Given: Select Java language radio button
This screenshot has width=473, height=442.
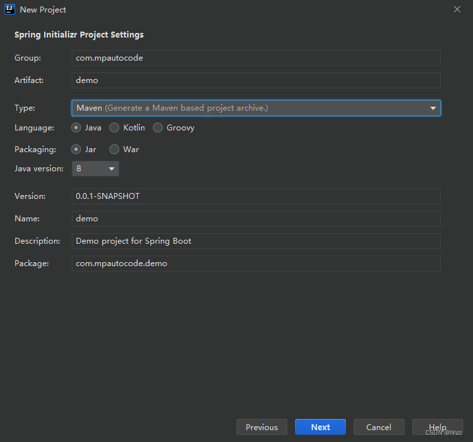Looking at the screenshot, I should [x=76, y=128].
